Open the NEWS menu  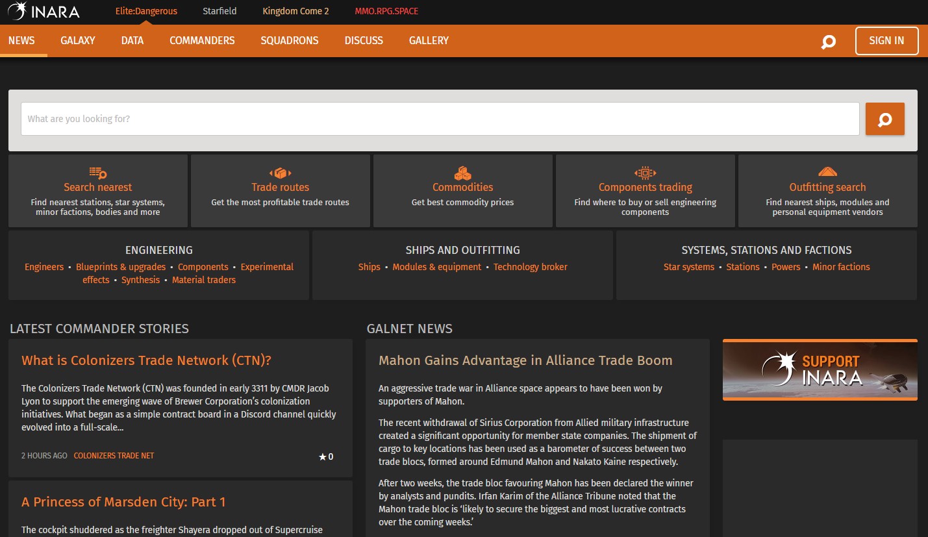[21, 40]
